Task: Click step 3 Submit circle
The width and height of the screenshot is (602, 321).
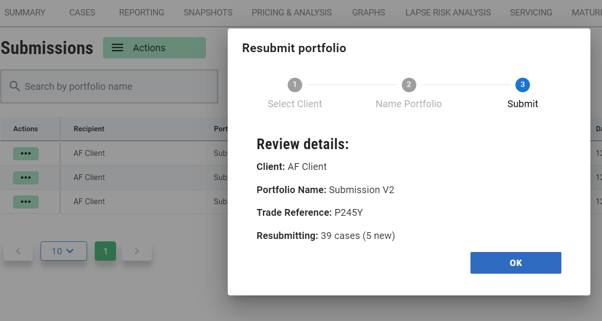Action: (x=522, y=85)
